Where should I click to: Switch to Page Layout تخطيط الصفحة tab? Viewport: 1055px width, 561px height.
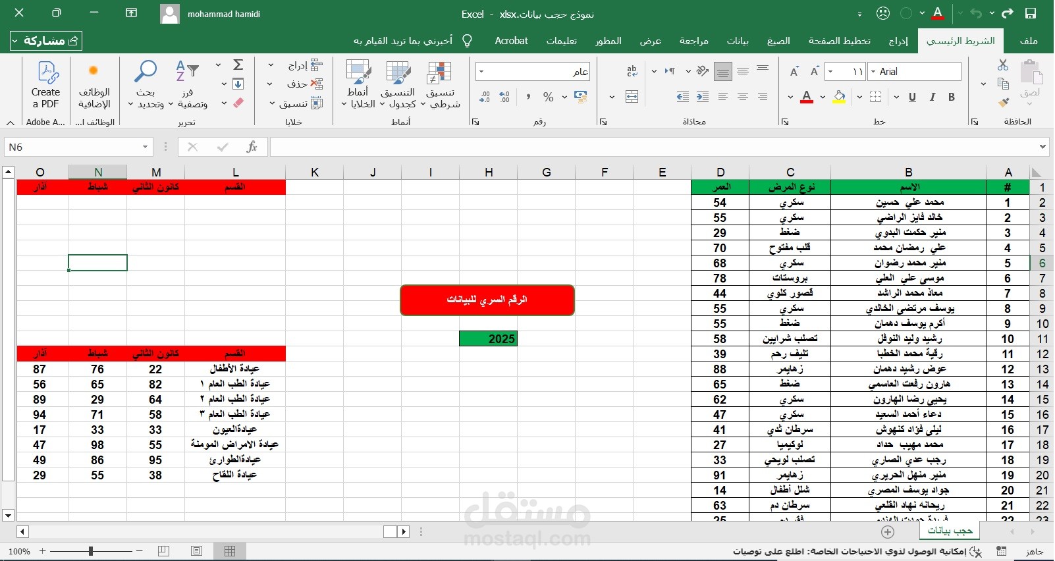click(840, 41)
